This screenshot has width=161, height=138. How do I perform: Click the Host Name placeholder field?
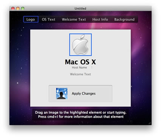[80, 67]
